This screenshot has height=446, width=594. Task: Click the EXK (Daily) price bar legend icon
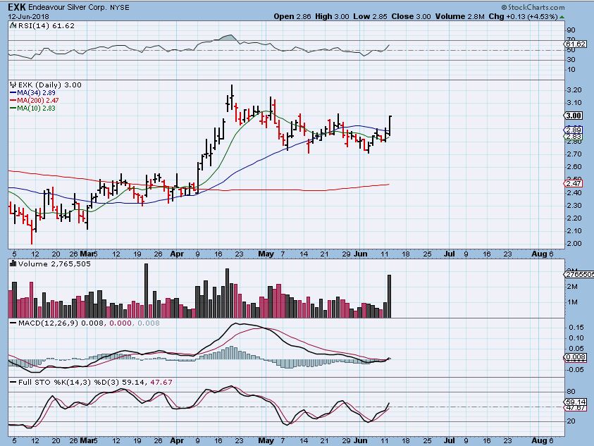coord(11,85)
